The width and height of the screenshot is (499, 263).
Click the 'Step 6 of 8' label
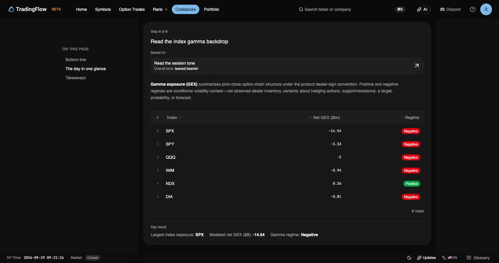159,32
